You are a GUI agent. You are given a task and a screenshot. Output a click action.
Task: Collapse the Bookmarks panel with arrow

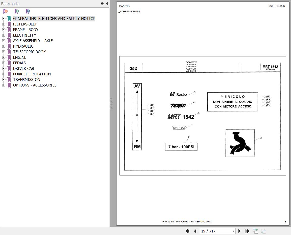(x=107, y=4)
